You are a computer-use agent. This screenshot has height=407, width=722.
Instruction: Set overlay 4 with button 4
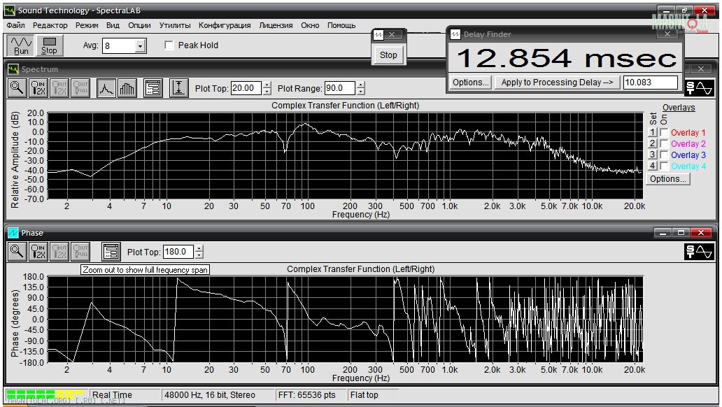point(652,166)
